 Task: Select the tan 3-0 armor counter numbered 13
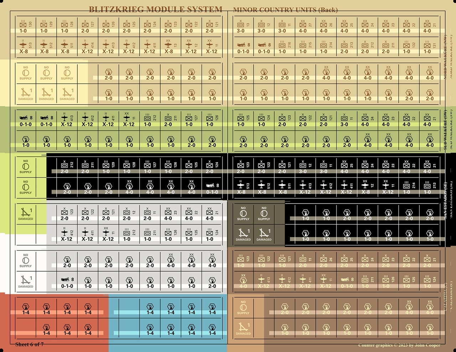point(243,27)
